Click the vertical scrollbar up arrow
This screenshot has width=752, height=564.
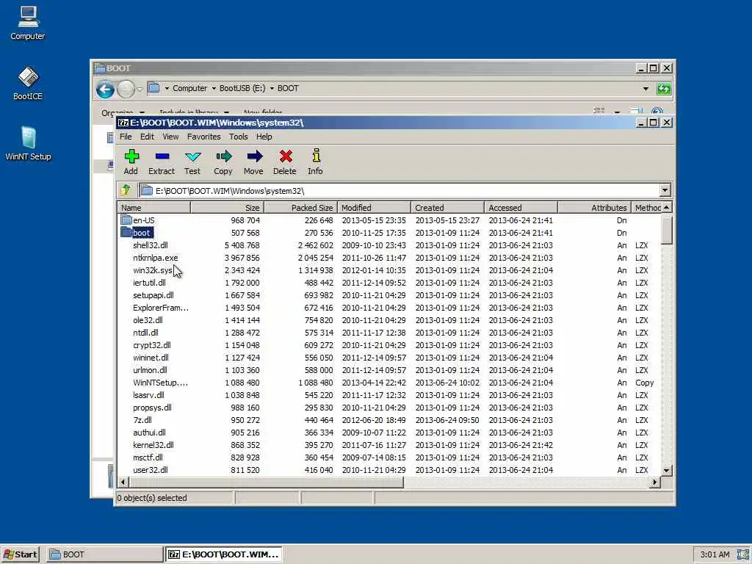[x=666, y=207]
